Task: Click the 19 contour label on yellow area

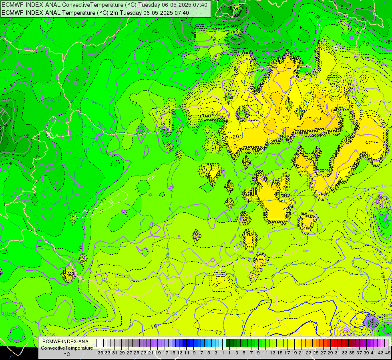Action: coord(261,116)
